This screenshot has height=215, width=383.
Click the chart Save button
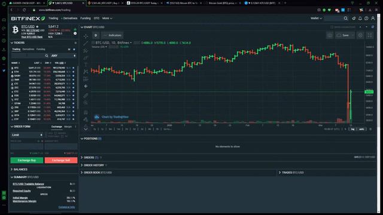[345, 35]
